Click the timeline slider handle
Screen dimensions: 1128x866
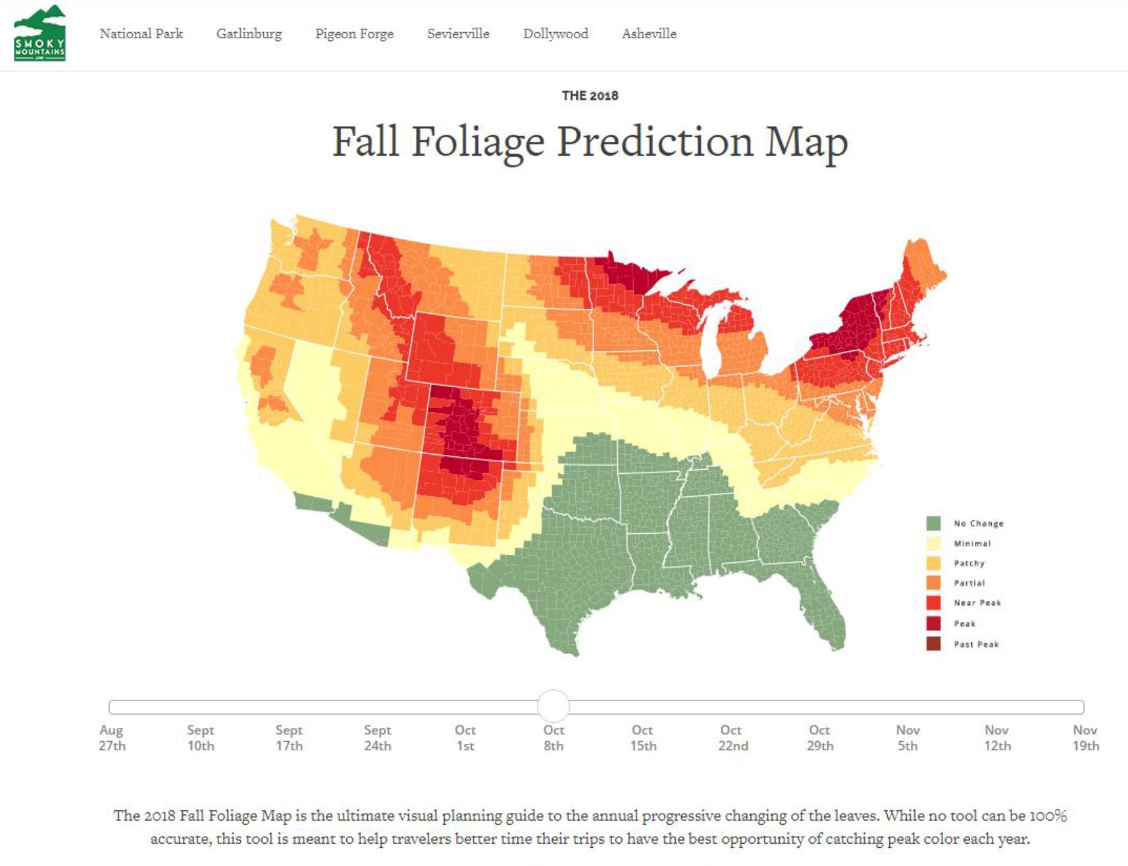[x=554, y=706]
